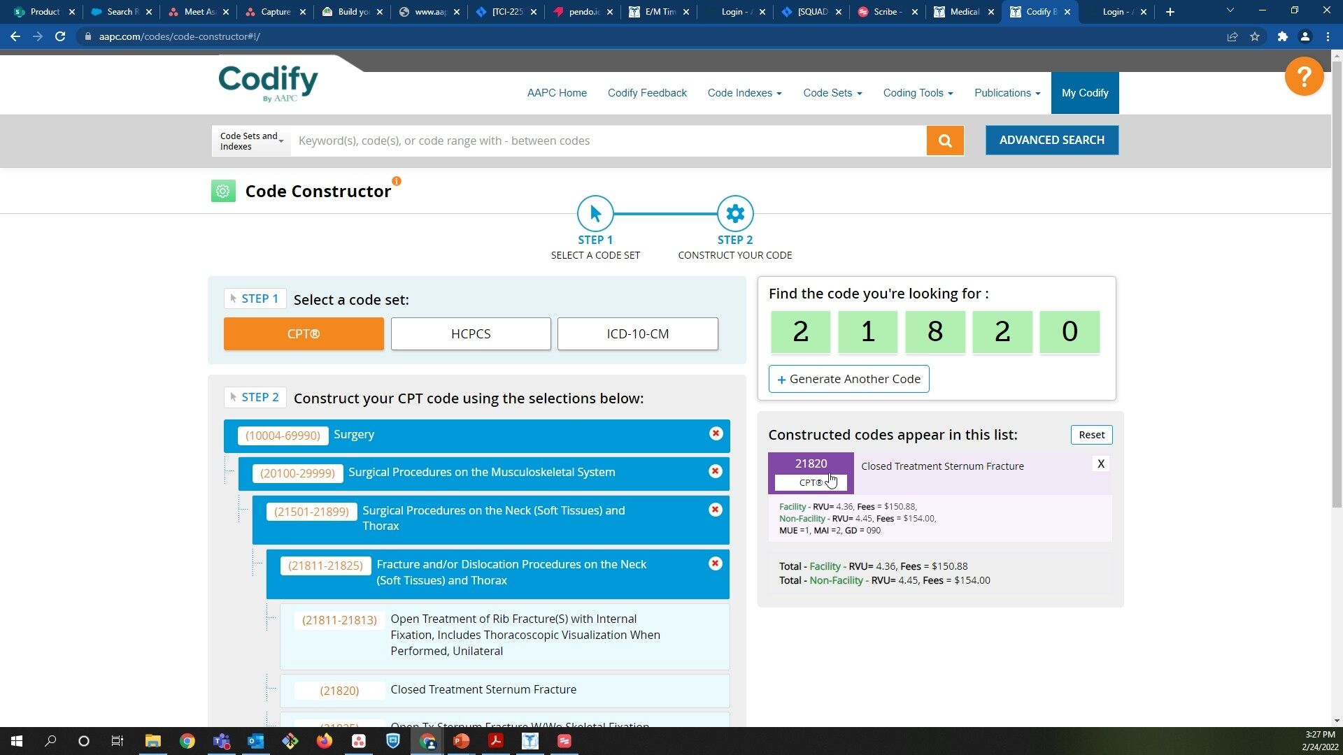Viewport: 1343px width, 755px height.
Task: Select the CPT® code set
Action: click(304, 333)
